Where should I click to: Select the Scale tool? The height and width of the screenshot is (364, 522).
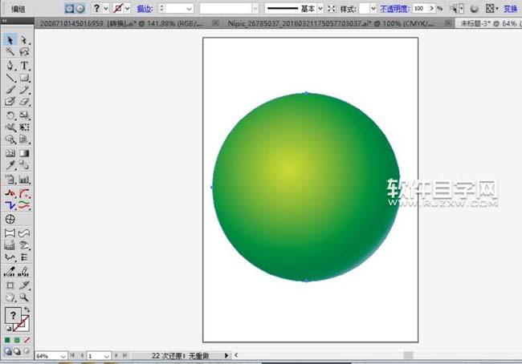click(24, 115)
